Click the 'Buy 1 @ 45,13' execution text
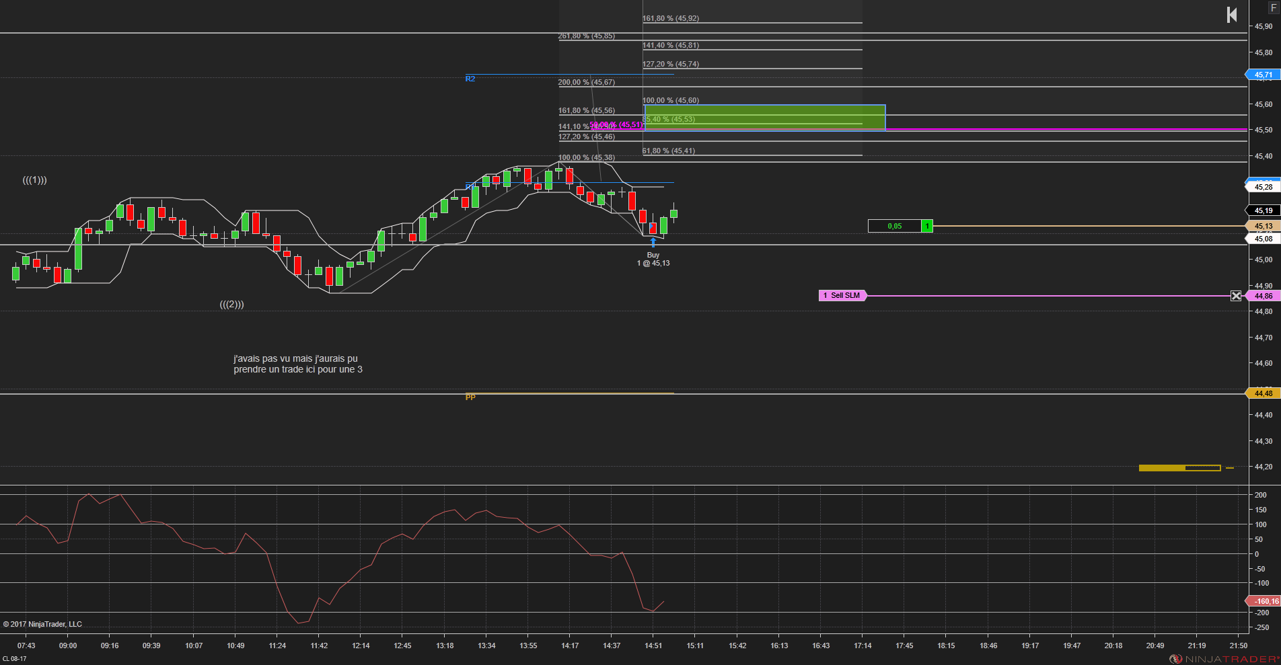This screenshot has width=1281, height=665. click(x=653, y=259)
